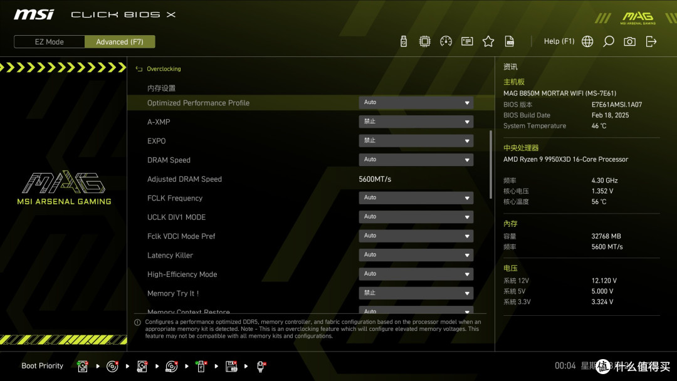Click the 内存设置 section heading

coord(161,88)
